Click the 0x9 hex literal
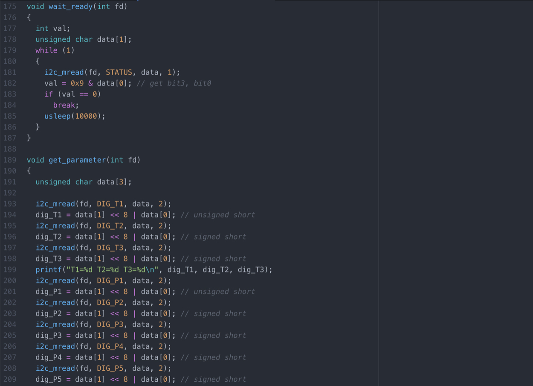Image resolution: width=533 pixels, height=386 pixels. [x=77, y=83]
